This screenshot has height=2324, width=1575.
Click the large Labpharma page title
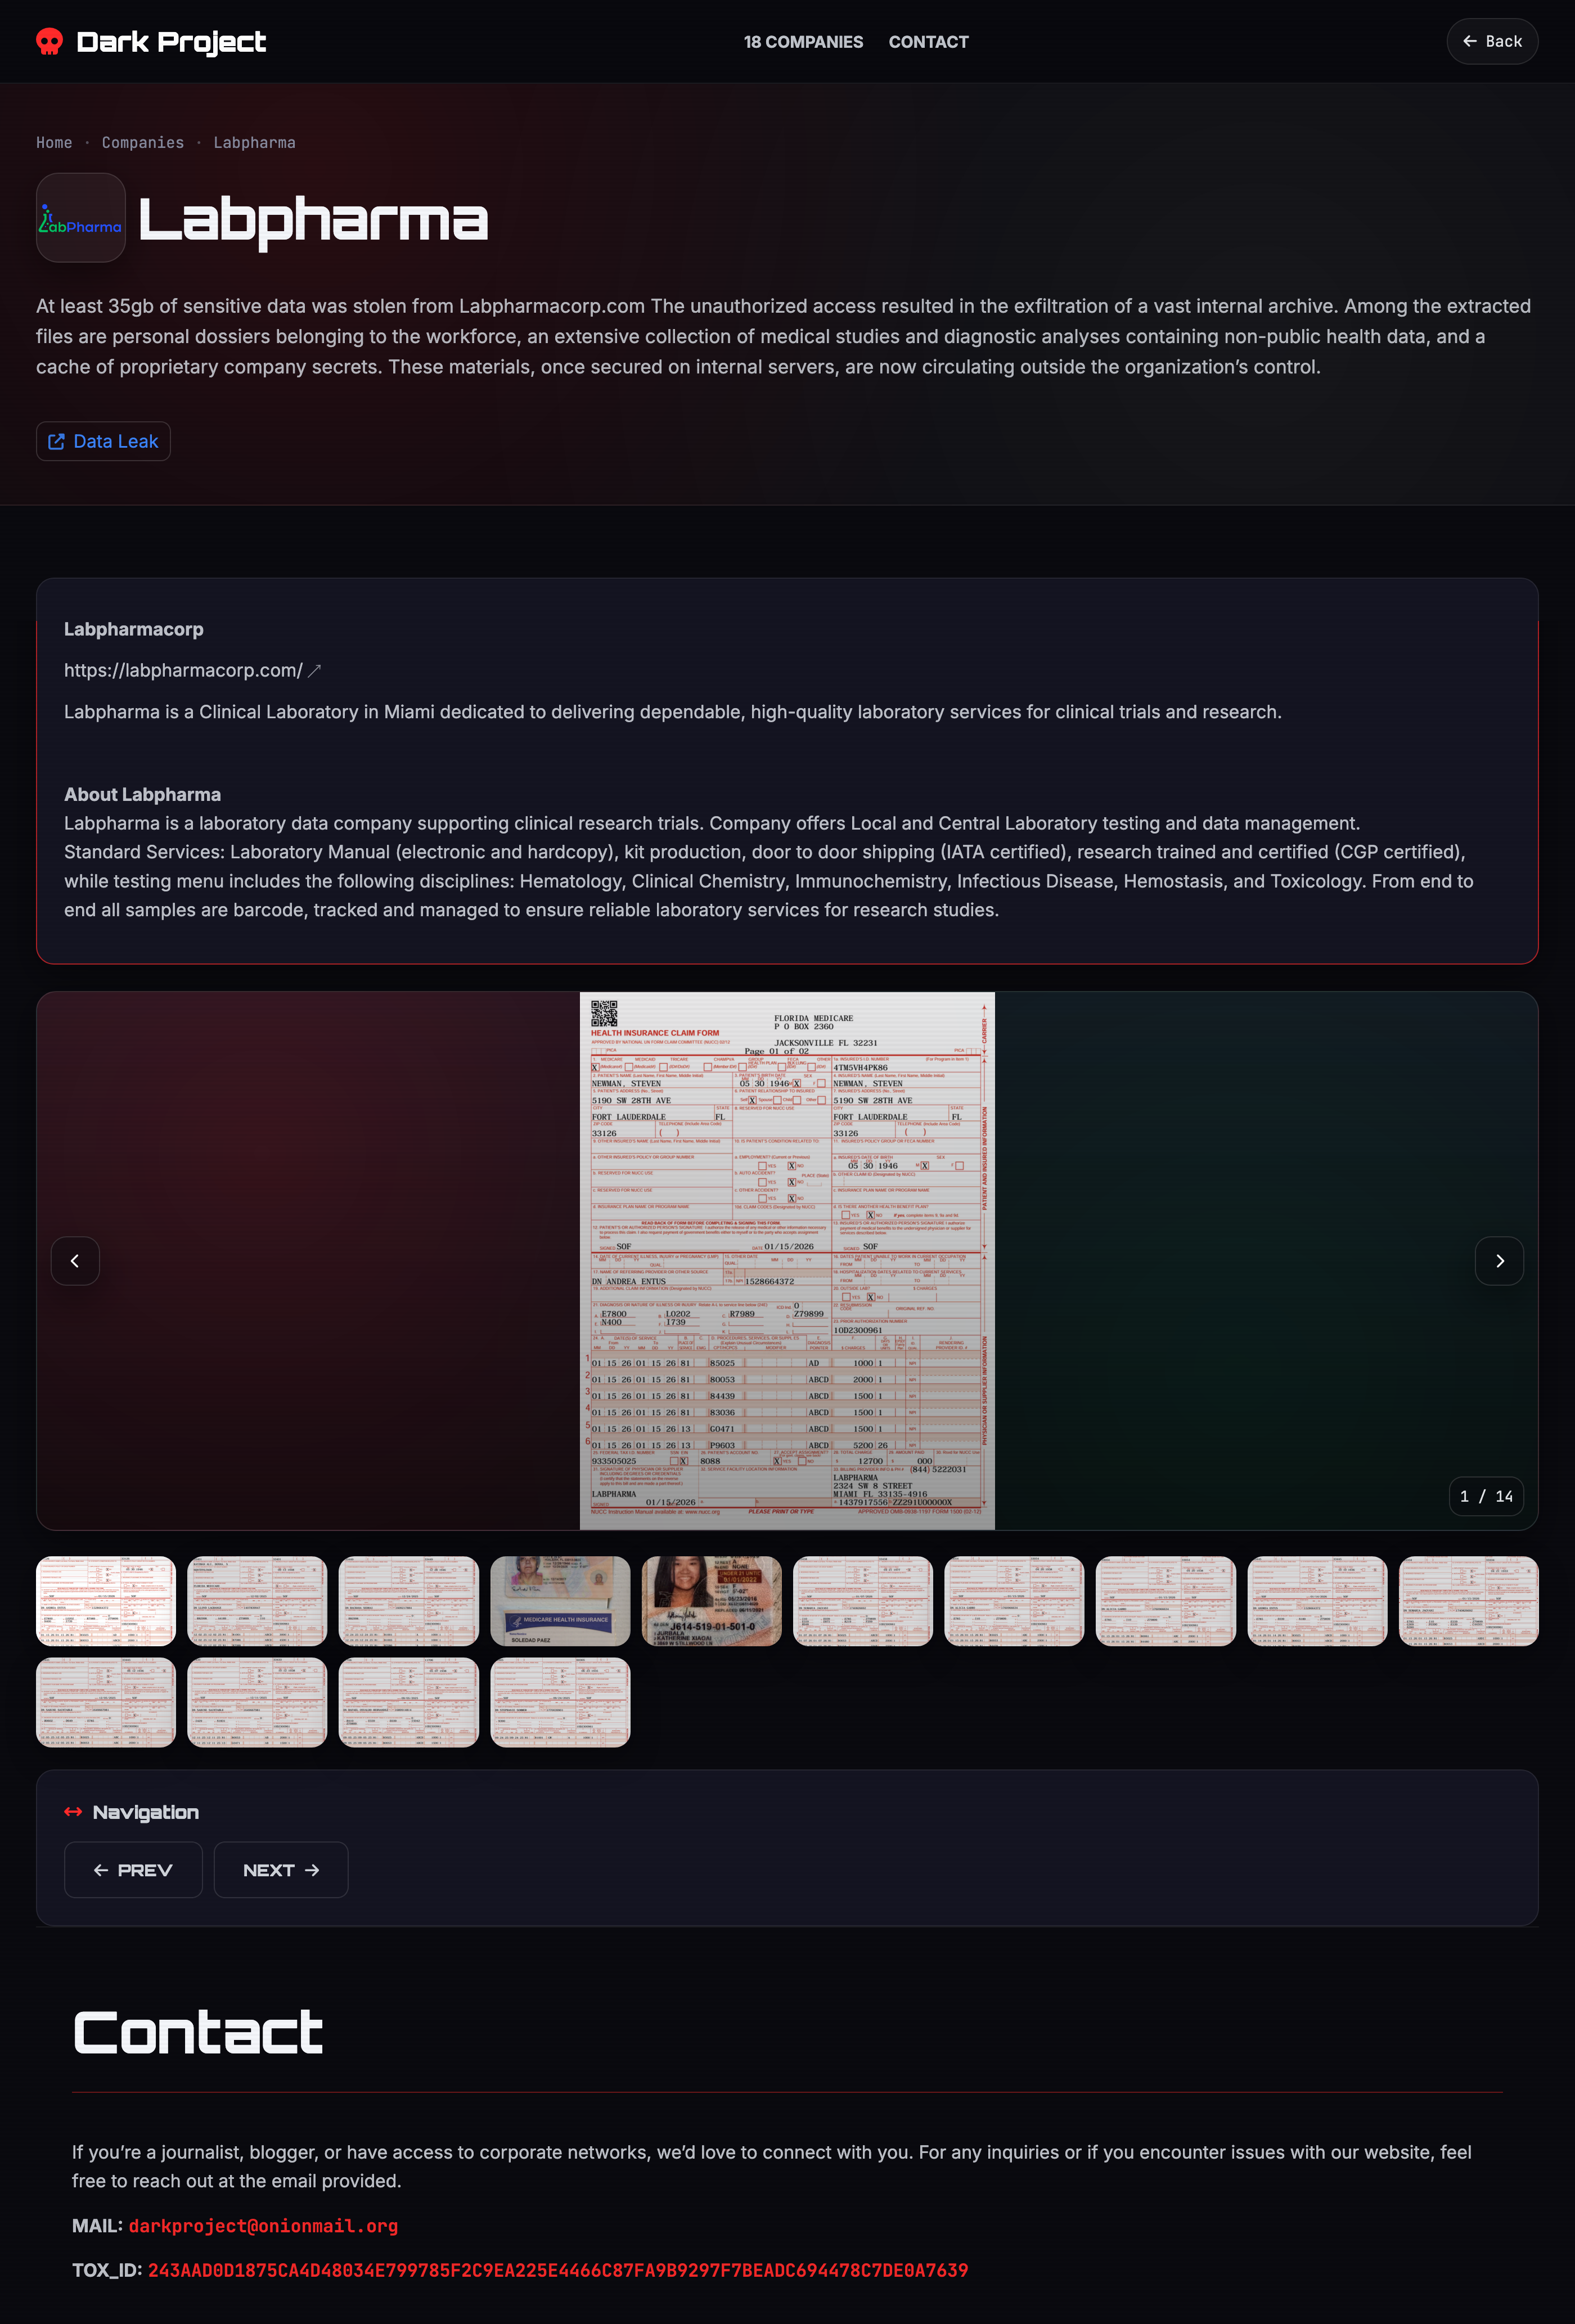click(313, 220)
